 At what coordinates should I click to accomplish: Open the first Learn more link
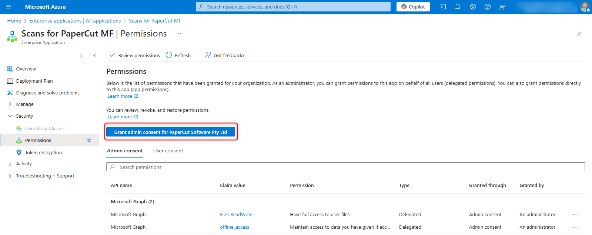click(120, 96)
